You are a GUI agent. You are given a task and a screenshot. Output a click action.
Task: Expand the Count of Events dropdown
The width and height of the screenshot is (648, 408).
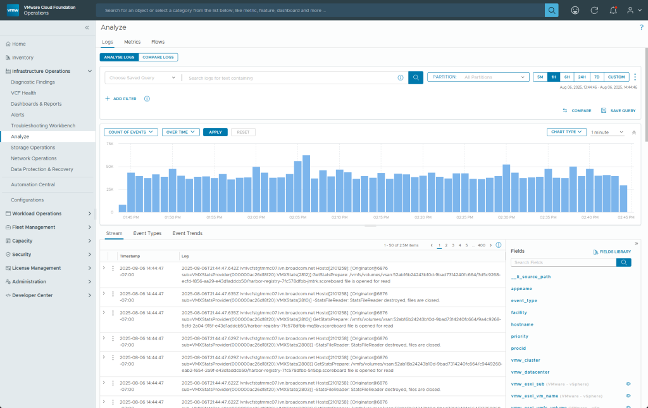point(131,132)
